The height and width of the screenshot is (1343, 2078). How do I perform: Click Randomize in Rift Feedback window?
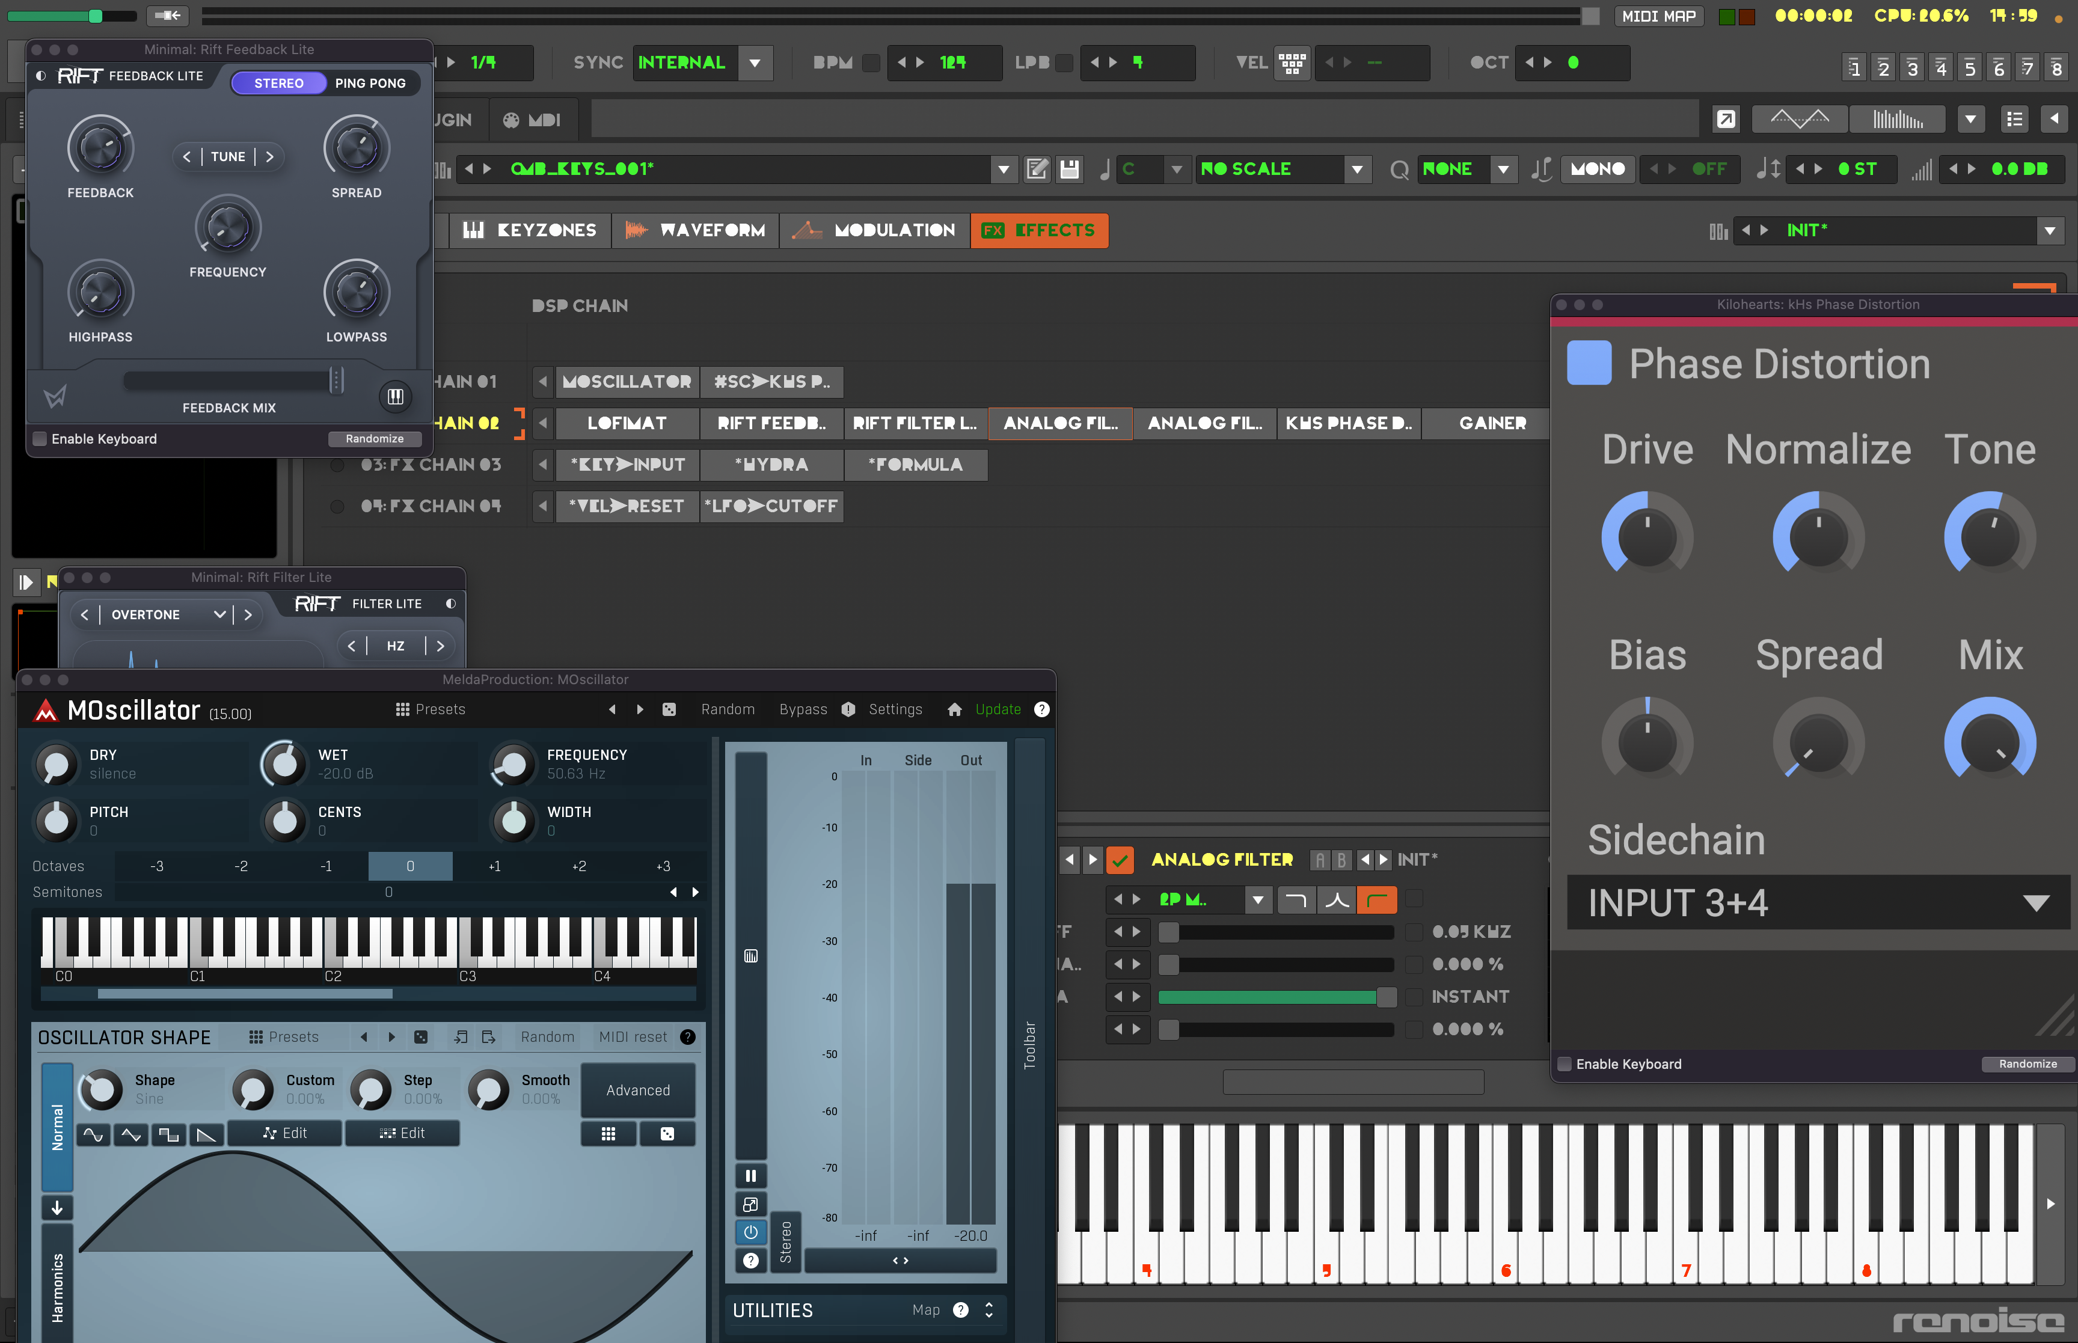coord(374,439)
